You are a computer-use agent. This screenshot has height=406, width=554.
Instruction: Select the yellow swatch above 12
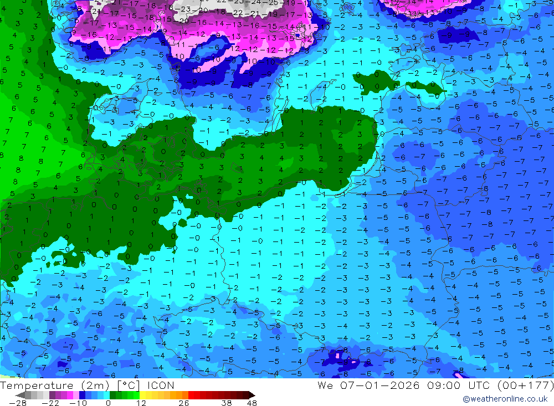tap(143, 395)
